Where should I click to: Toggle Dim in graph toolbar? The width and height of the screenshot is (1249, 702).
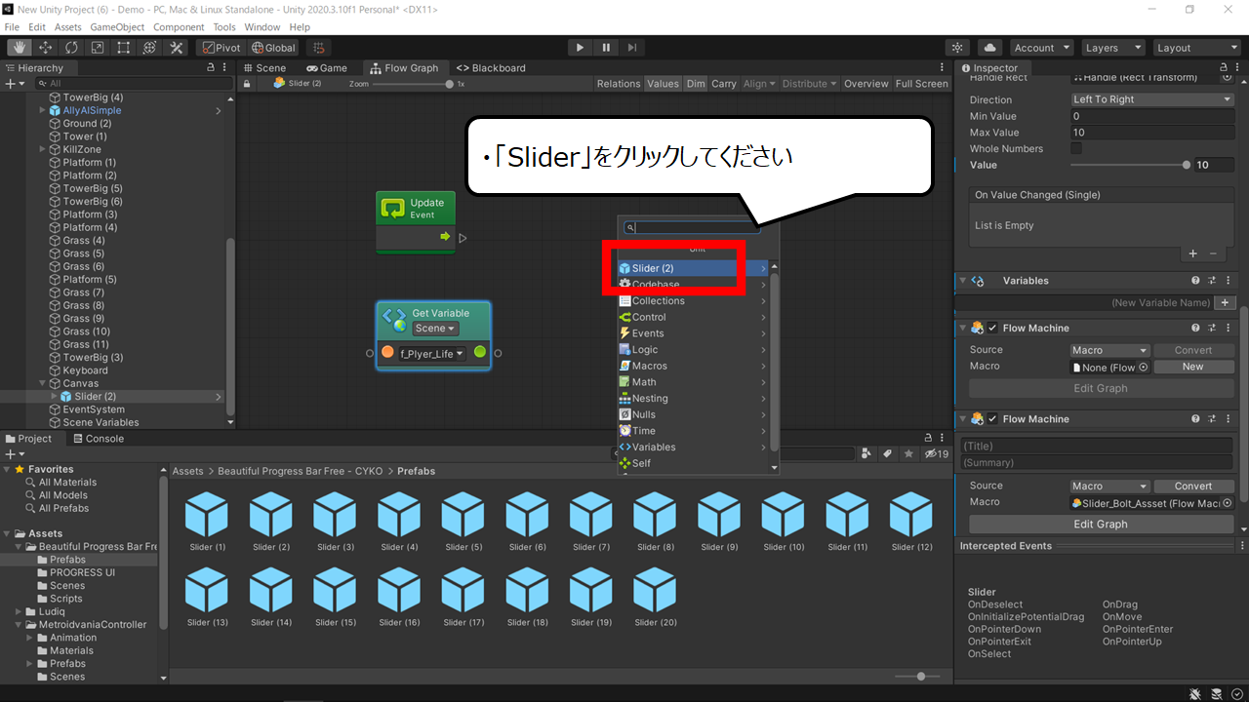[695, 84]
